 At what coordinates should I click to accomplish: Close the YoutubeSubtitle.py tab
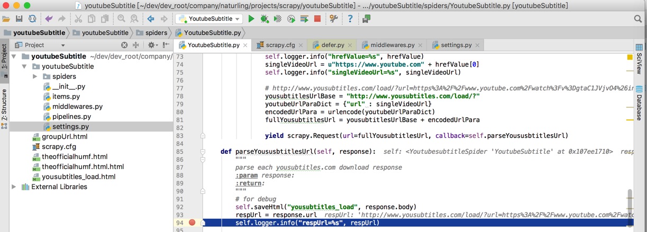(x=245, y=46)
